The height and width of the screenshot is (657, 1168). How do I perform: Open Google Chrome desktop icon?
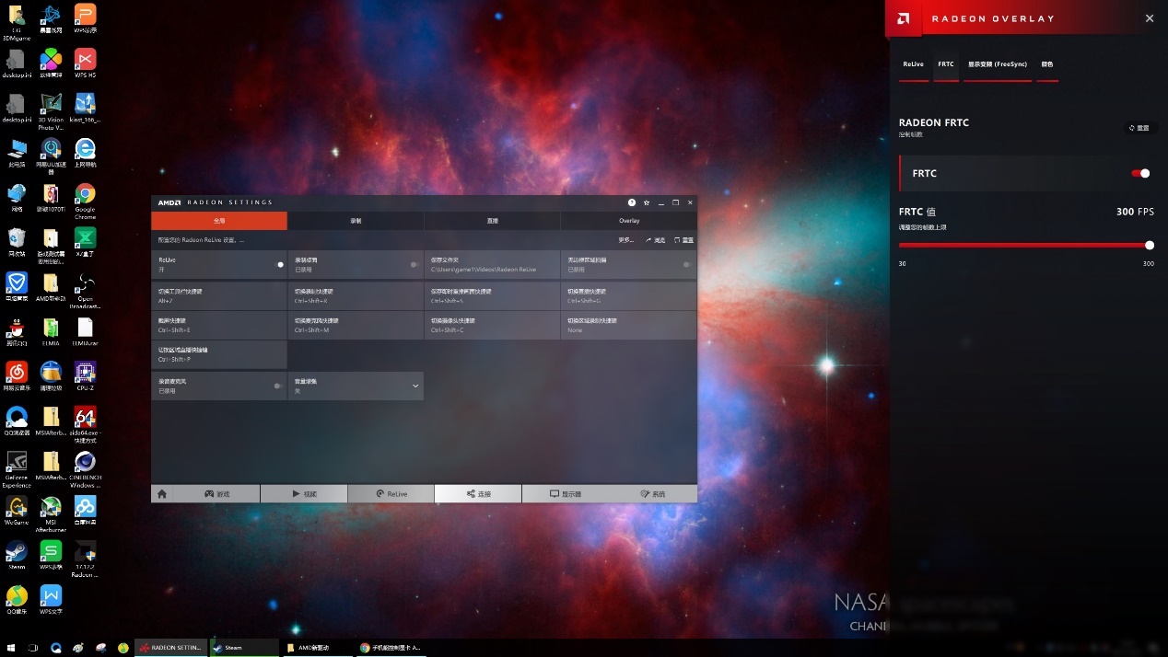coord(85,199)
